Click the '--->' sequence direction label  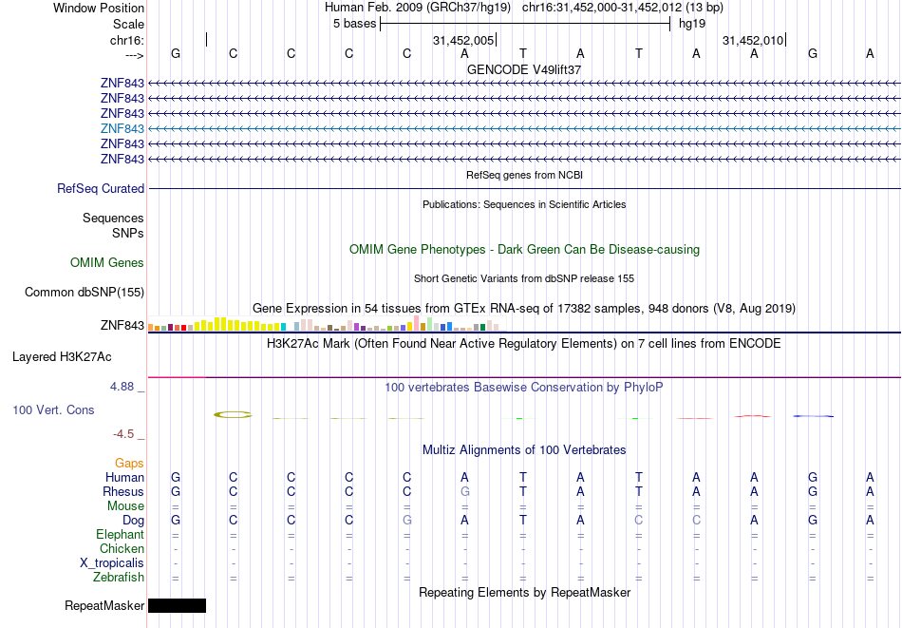pyautogui.click(x=135, y=55)
